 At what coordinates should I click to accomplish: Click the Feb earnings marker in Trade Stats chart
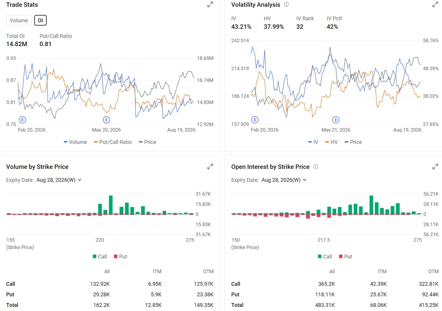pyautogui.click(x=23, y=120)
